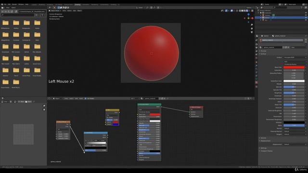
Task: Toggle viewport overlays button
Action: pyautogui.click(x=232, y=11)
